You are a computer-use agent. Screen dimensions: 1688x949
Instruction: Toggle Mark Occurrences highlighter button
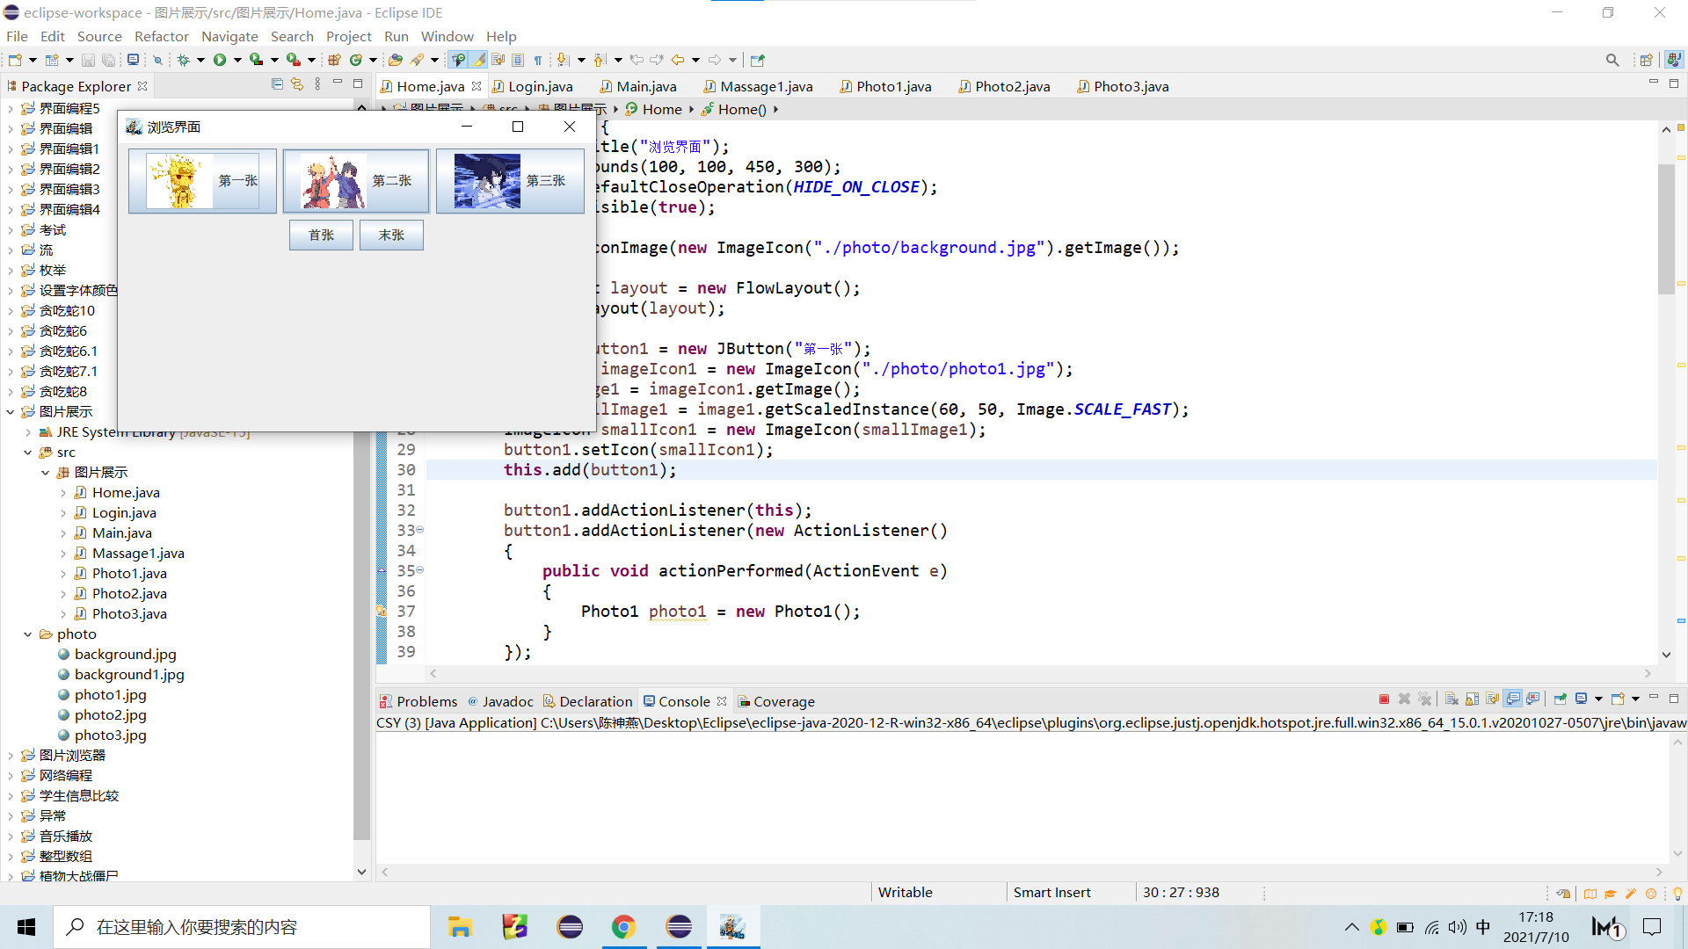[x=478, y=60]
